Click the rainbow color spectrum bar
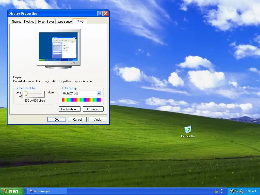This screenshot has width=260, height=195. coord(82,100)
